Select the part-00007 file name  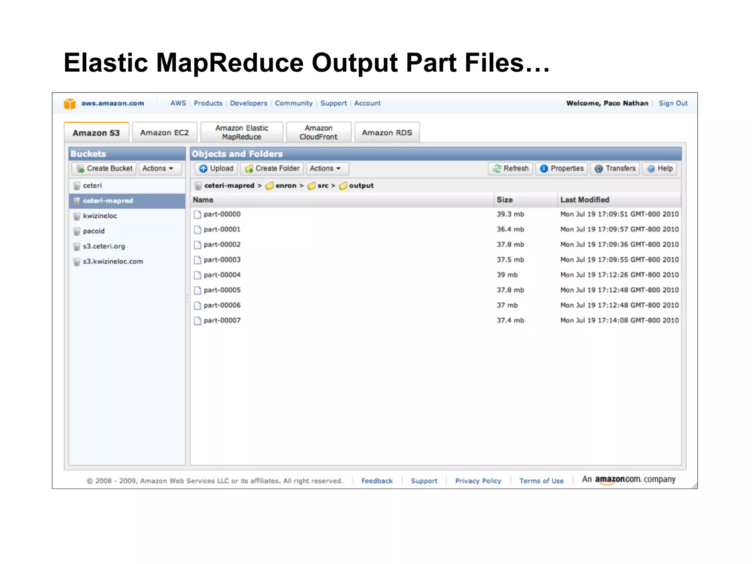click(x=222, y=321)
